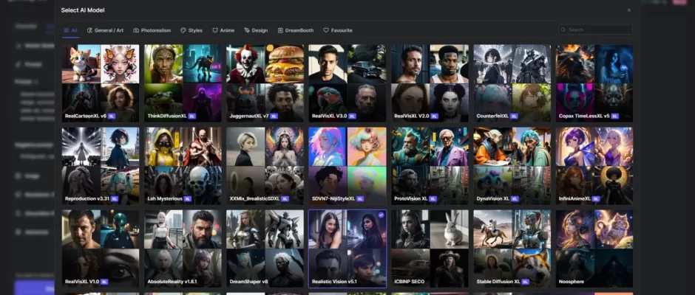The height and width of the screenshot is (295, 695).
Task: Select the JuggernautXL v7 model
Action: tap(265, 83)
